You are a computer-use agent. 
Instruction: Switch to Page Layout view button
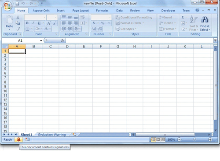point(158,139)
